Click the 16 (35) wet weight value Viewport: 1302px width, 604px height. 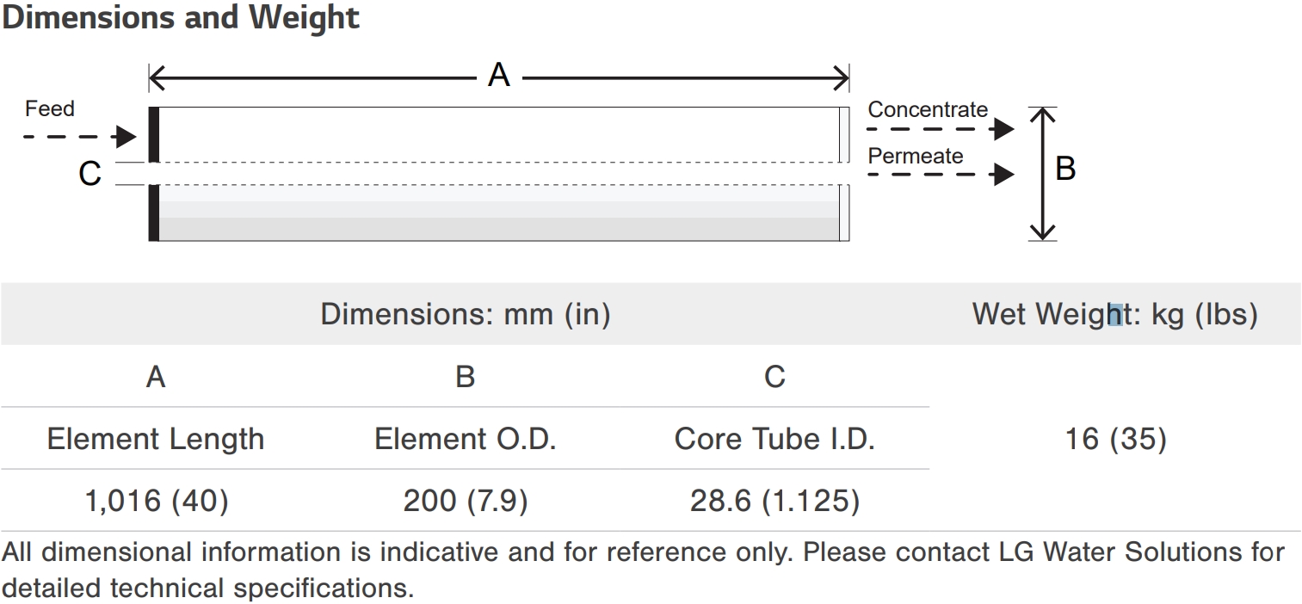[1115, 439]
